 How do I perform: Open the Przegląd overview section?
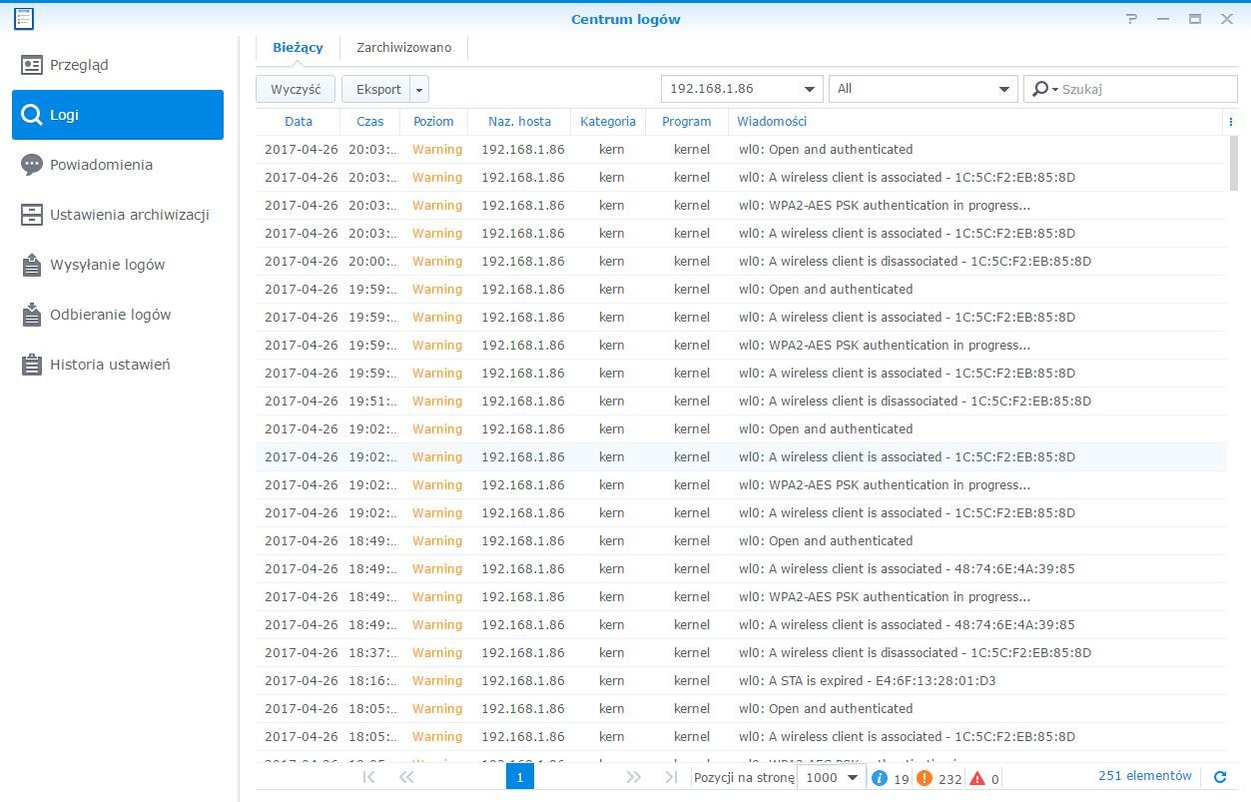tap(118, 65)
